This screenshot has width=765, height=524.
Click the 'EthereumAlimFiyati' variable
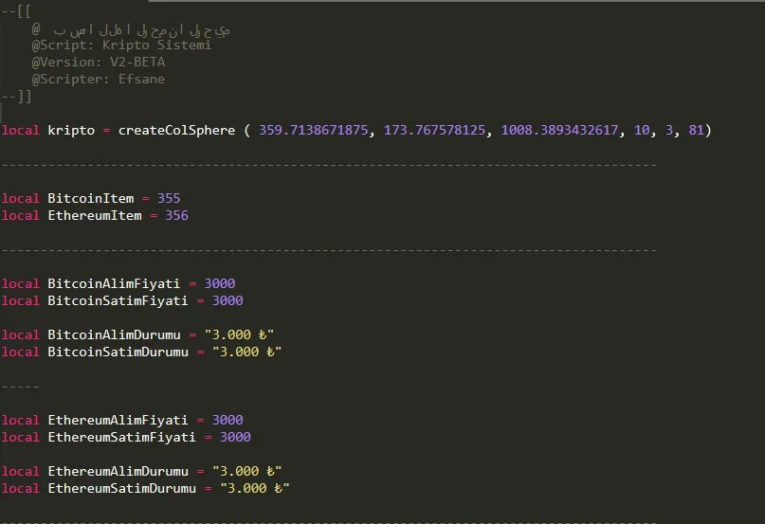[118, 421]
